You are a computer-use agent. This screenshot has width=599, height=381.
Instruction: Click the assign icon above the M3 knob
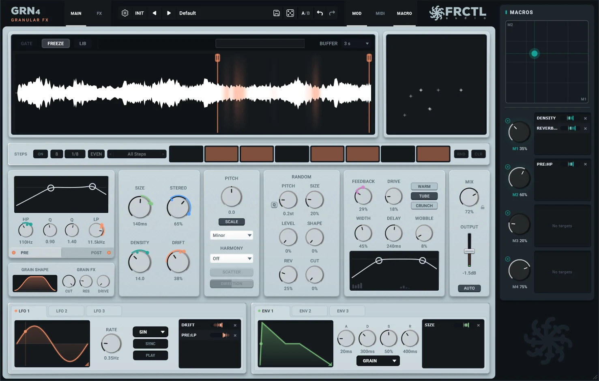(508, 213)
